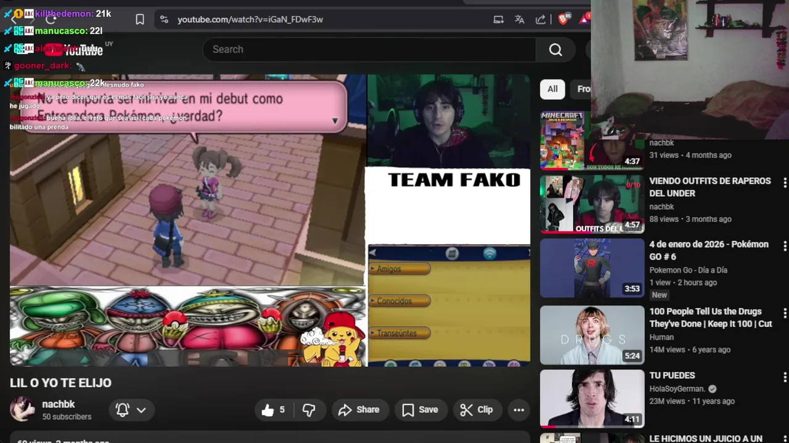Open the Brave Shields lion icon
This screenshot has height=443, width=789.
(x=563, y=20)
